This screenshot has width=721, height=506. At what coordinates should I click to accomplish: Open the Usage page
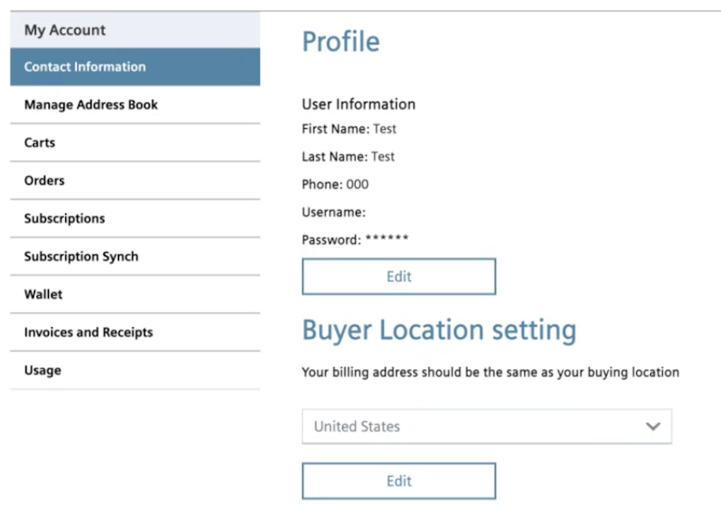[135, 370]
